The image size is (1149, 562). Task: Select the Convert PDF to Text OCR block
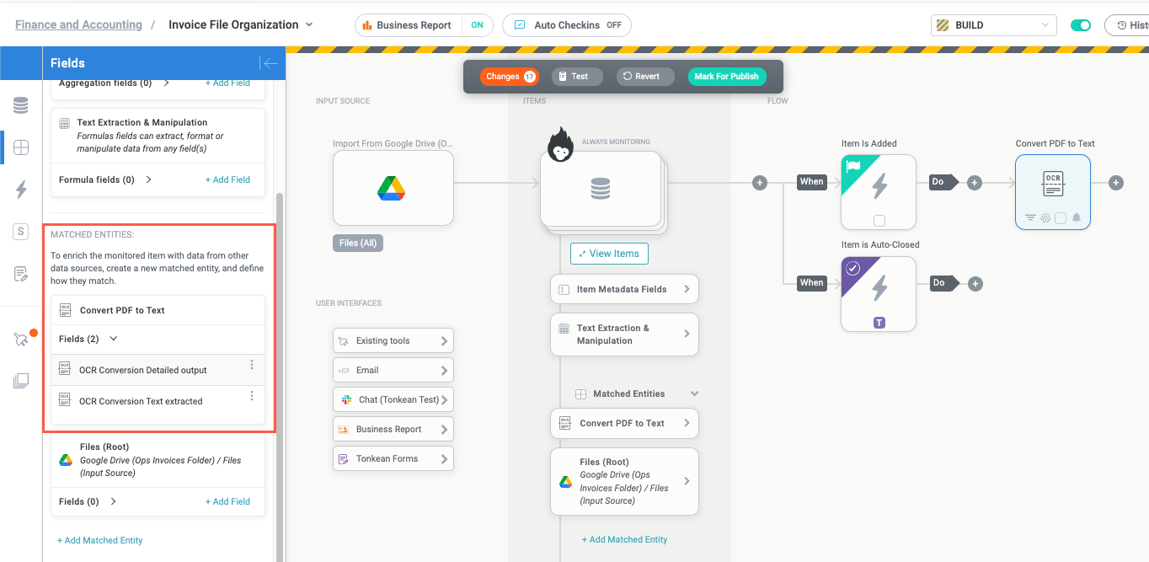point(1052,192)
